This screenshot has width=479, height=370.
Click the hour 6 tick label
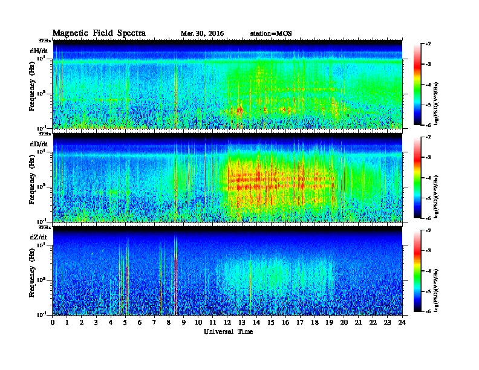pos(140,323)
